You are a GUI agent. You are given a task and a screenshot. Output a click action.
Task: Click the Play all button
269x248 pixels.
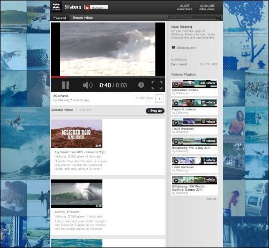(155, 111)
